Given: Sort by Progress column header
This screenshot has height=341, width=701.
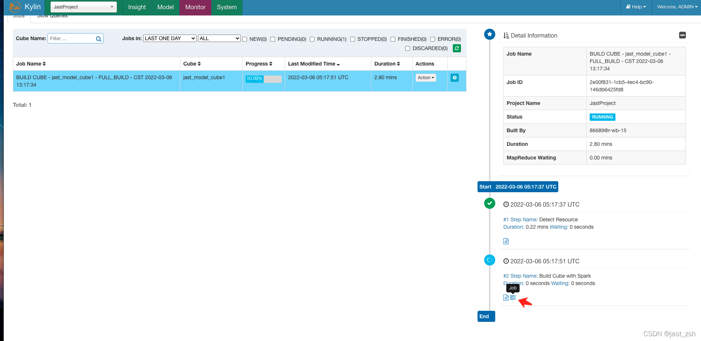Looking at the screenshot, I should tap(259, 64).
